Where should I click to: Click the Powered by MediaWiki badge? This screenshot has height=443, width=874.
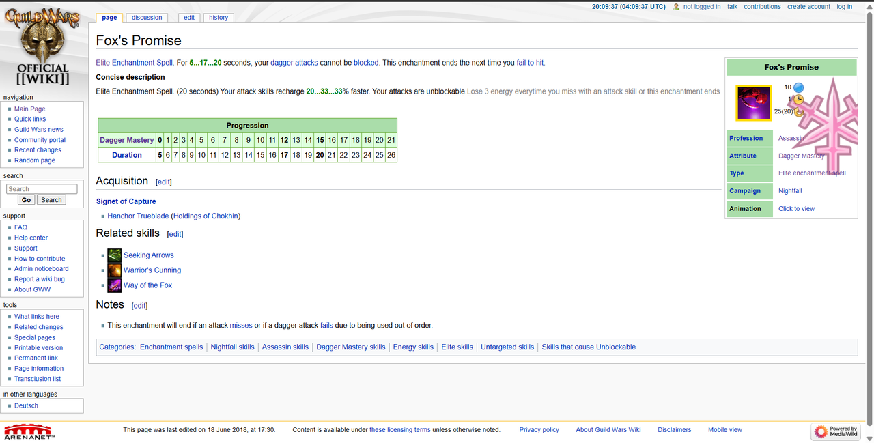click(836, 431)
